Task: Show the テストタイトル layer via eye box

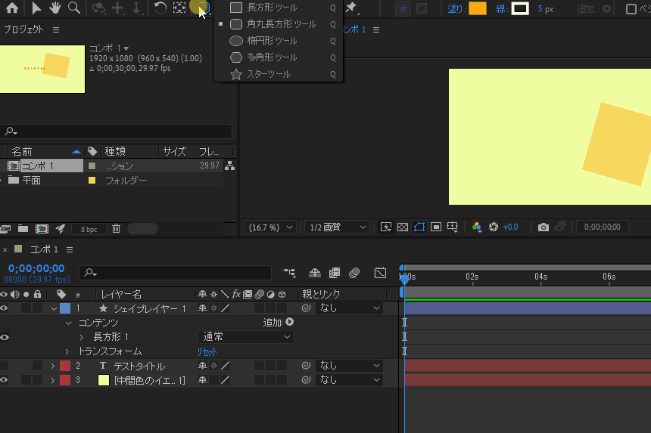Action: [4, 366]
